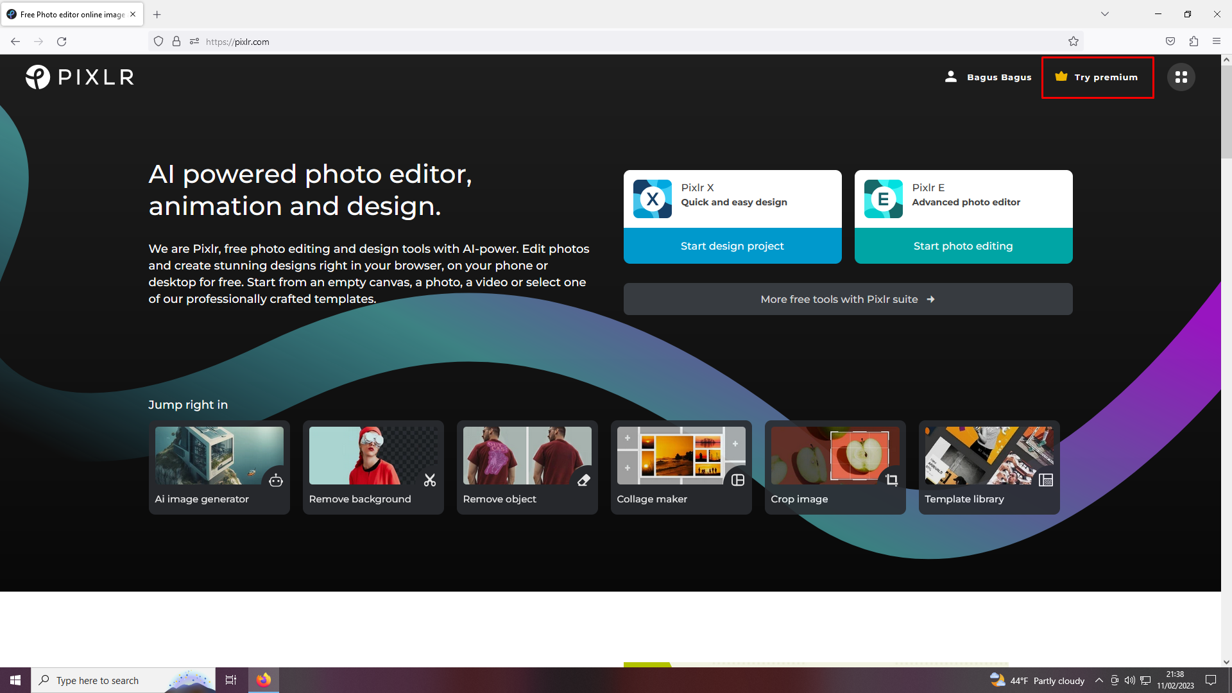Viewport: 1232px width, 693px height.
Task: Select the Remove object tool
Action: click(x=527, y=467)
